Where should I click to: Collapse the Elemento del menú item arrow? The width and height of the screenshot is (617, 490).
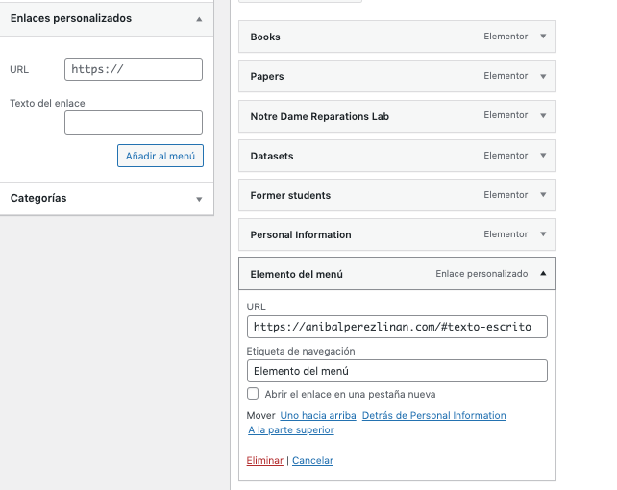[543, 273]
